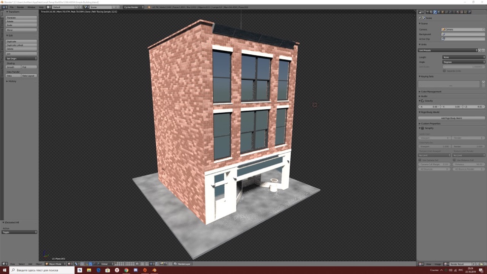Open the File menu
Viewport: 487px width, 274px height.
[x=11, y=7]
